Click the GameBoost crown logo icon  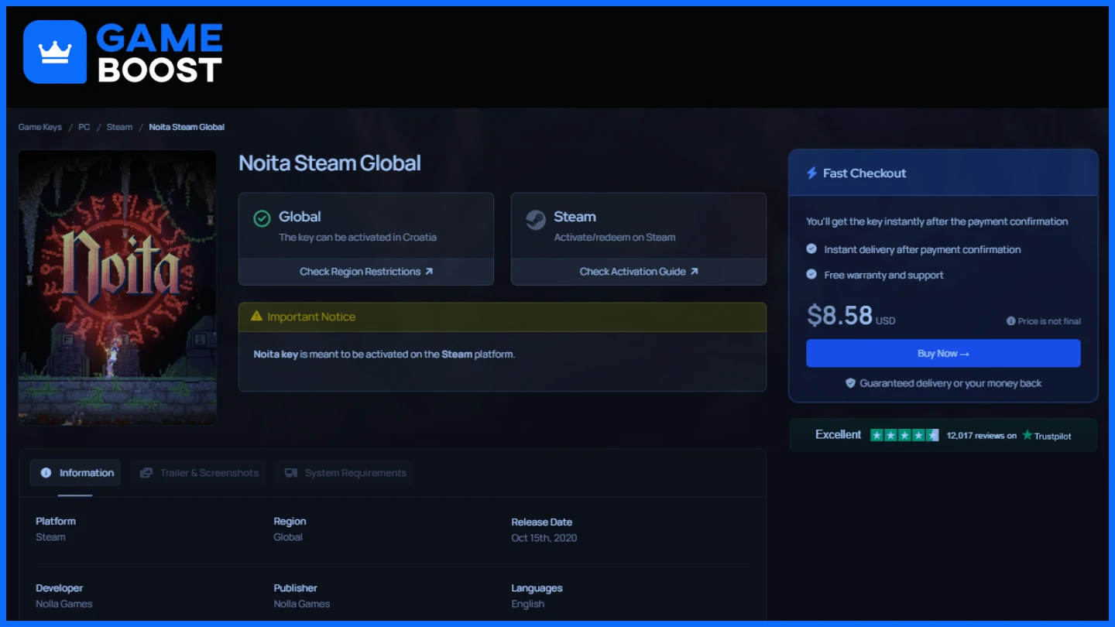[55, 52]
